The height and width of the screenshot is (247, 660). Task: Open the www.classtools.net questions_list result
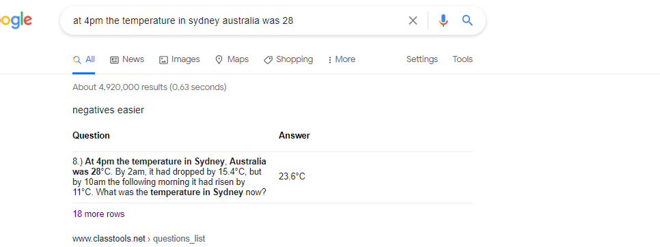(139, 239)
